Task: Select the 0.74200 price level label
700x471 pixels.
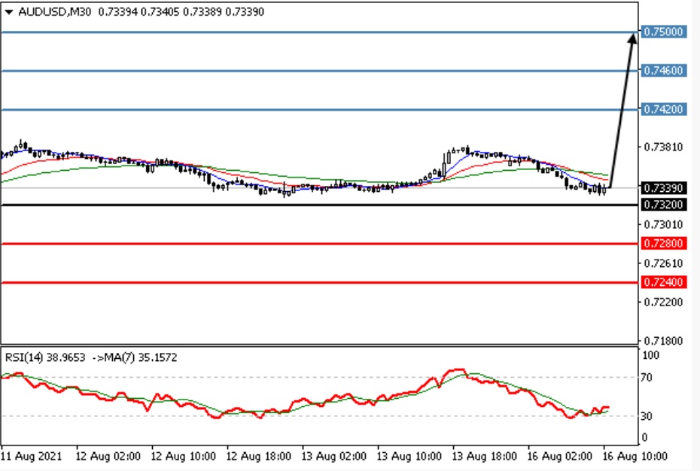Action: click(x=663, y=109)
